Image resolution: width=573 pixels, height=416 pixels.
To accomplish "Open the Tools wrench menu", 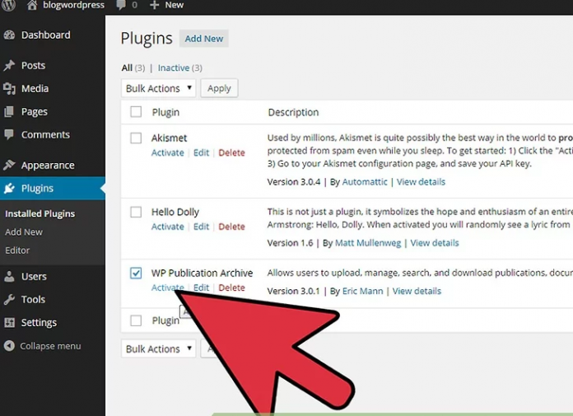I will tap(33, 300).
